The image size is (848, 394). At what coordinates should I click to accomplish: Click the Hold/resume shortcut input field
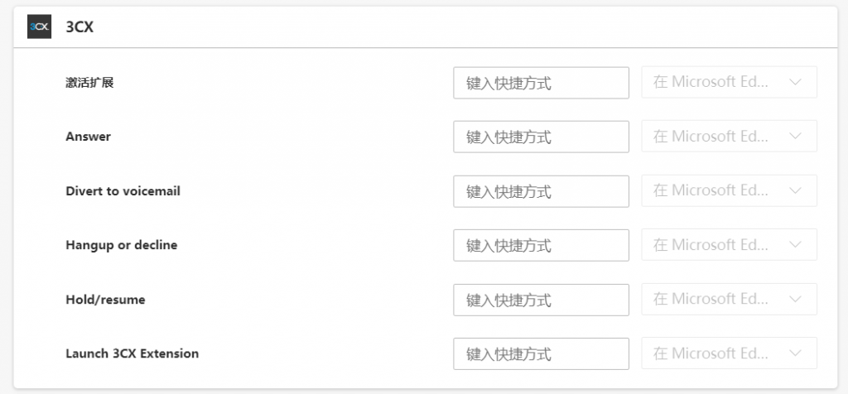point(541,300)
